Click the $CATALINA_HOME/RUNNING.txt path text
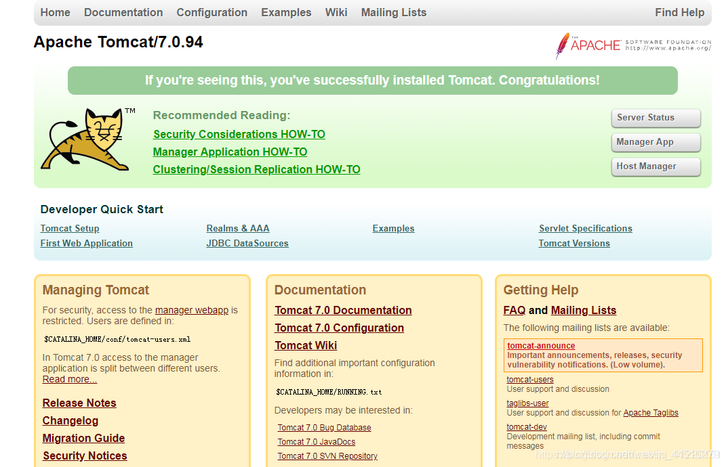This screenshot has height=467, width=726. [329, 392]
